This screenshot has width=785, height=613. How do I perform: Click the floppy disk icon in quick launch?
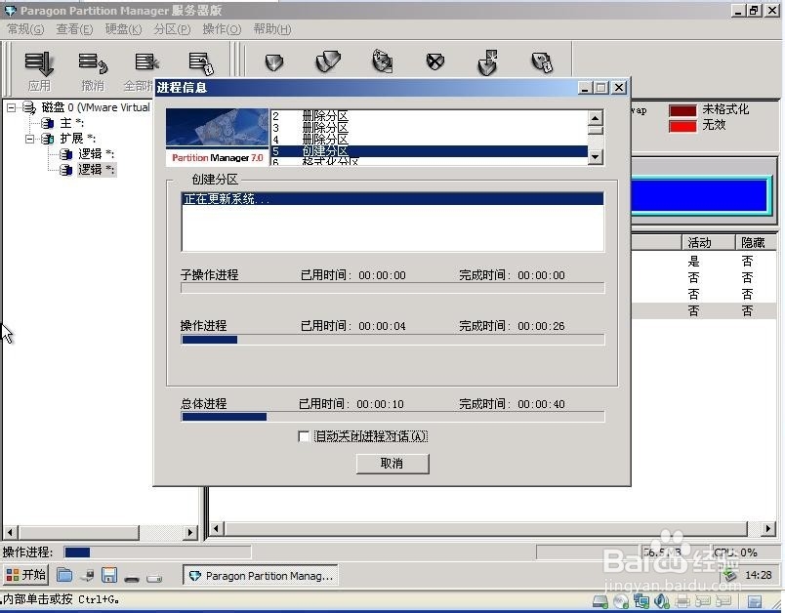(109, 575)
